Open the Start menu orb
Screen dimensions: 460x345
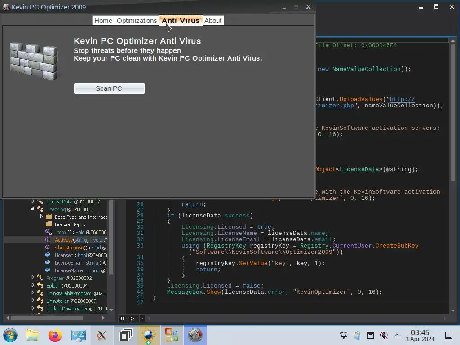pos(10,335)
